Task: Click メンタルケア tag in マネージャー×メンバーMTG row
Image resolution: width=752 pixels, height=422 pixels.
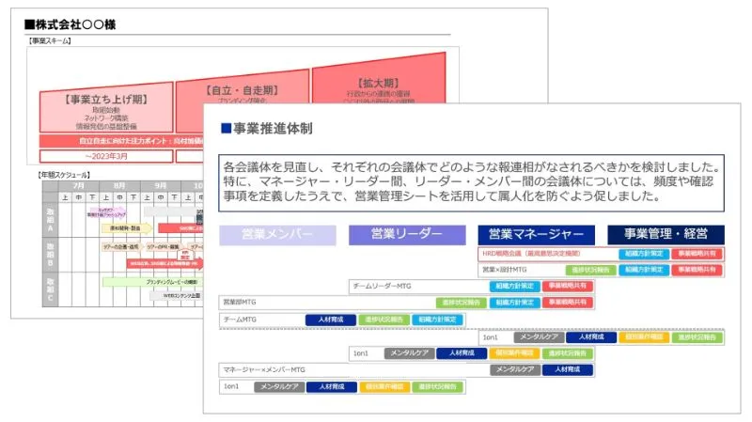Action: coord(514,369)
